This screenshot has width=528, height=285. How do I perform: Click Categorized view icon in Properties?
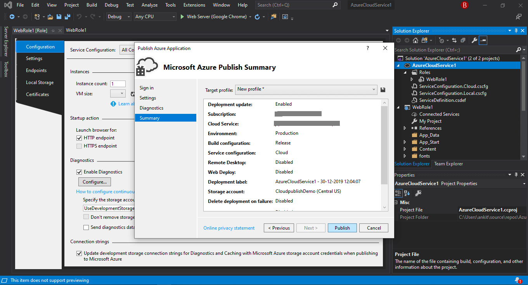point(398,193)
